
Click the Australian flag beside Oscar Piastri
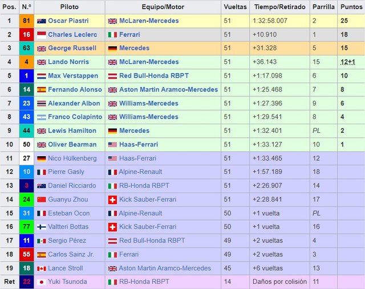pos(42,21)
